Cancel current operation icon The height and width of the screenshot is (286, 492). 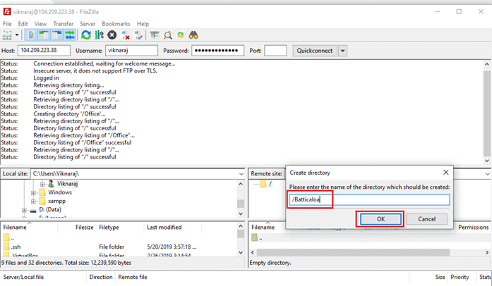[112, 35]
